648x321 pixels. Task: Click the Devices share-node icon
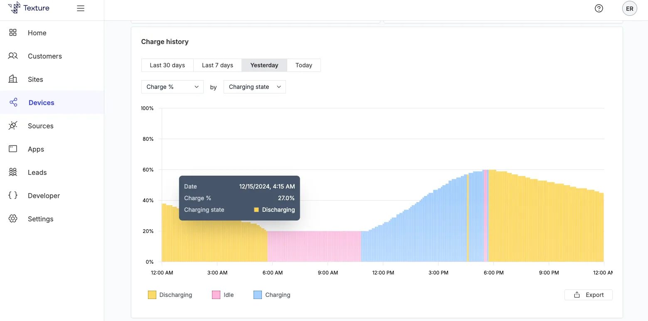pos(13,103)
